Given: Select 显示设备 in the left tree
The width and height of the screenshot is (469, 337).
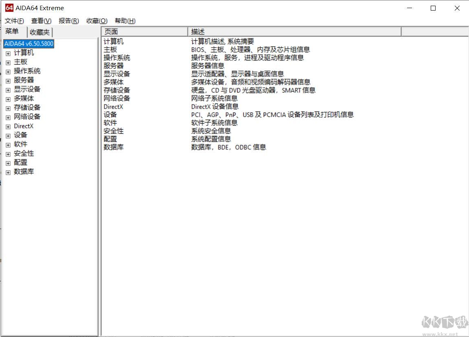Looking at the screenshot, I should click(x=27, y=89).
